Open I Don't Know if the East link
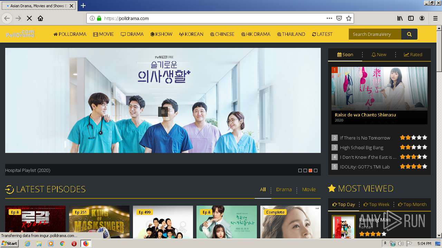The width and height of the screenshot is (442, 248). [x=368, y=157]
